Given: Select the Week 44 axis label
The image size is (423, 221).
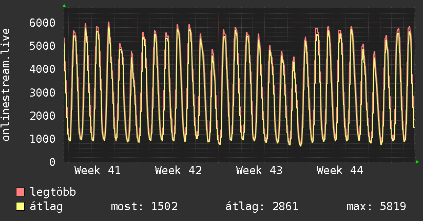Looking at the screenshot, I should 340,171.
